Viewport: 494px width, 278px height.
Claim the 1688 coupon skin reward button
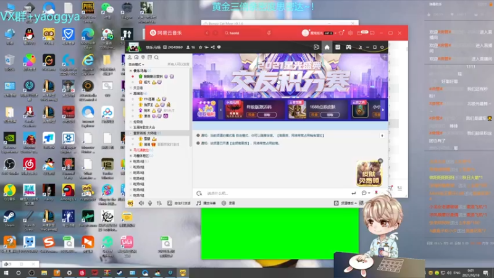click(330, 115)
